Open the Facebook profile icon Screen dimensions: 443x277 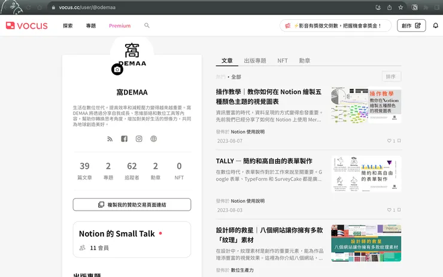coord(125,139)
